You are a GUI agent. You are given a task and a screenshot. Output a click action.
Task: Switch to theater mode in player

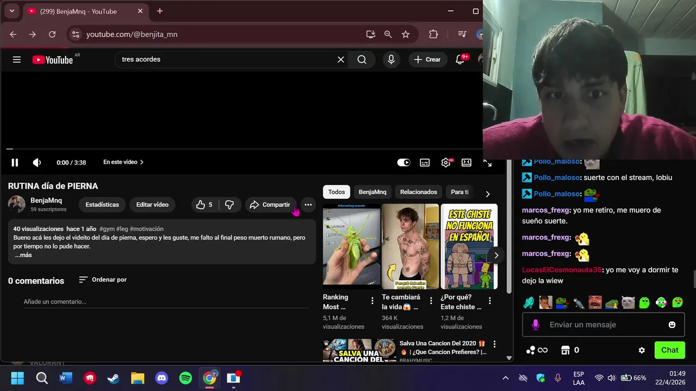pyautogui.click(x=467, y=162)
